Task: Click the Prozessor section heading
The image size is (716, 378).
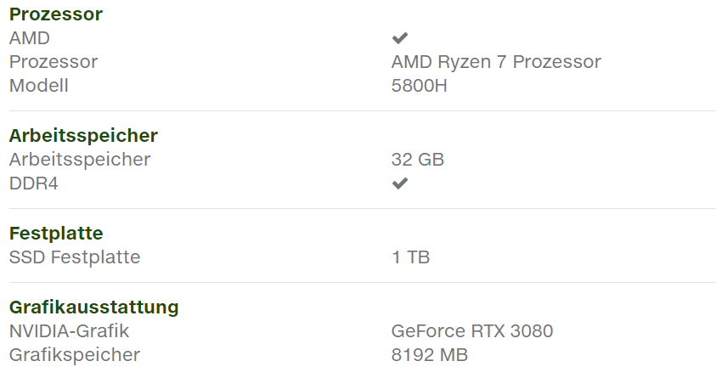Action: point(55,14)
